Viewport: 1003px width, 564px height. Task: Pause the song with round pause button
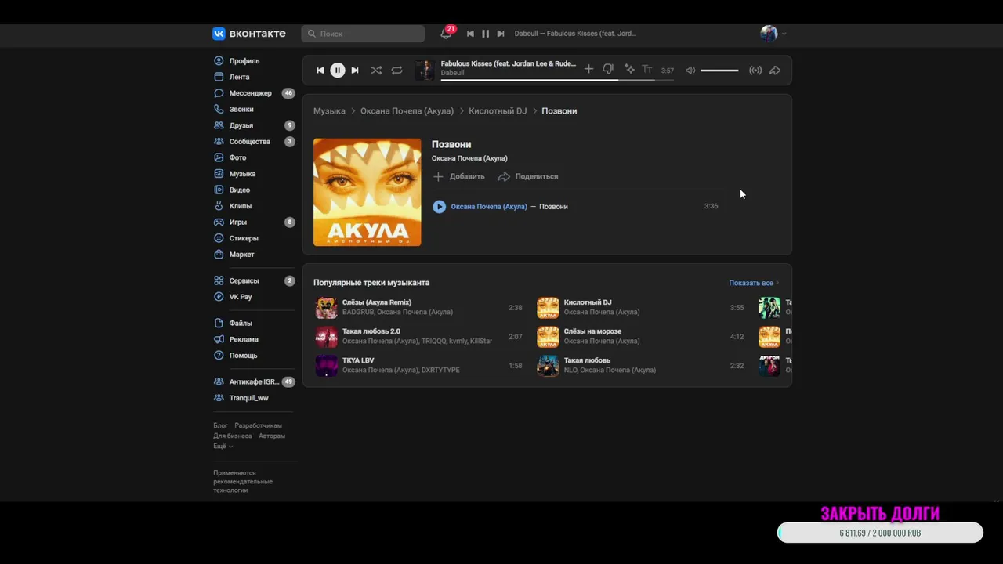(x=337, y=70)
